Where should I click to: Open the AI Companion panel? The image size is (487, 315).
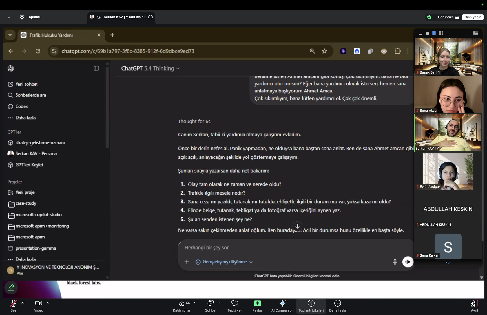coord(282,306)
